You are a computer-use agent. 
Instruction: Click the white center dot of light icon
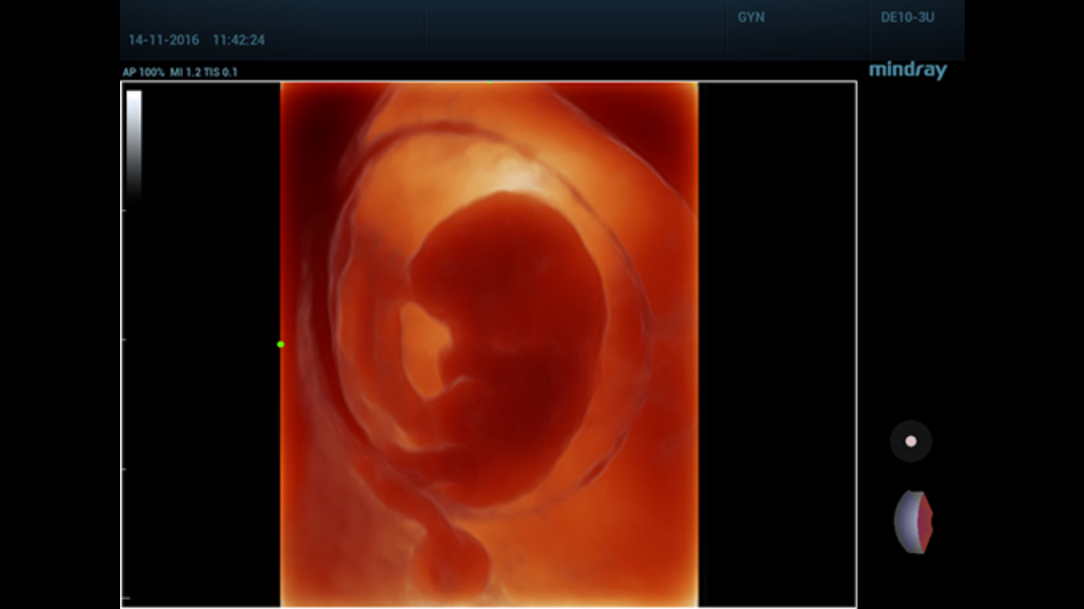911,441
